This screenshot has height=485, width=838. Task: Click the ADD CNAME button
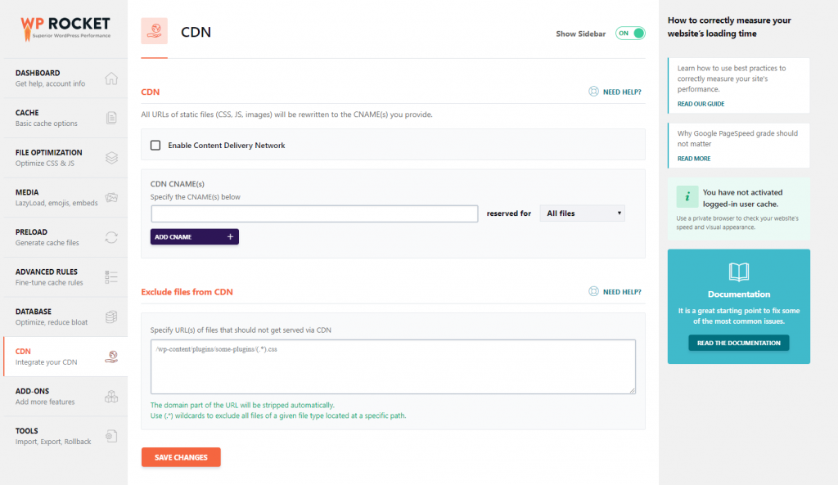pos(195,236)
